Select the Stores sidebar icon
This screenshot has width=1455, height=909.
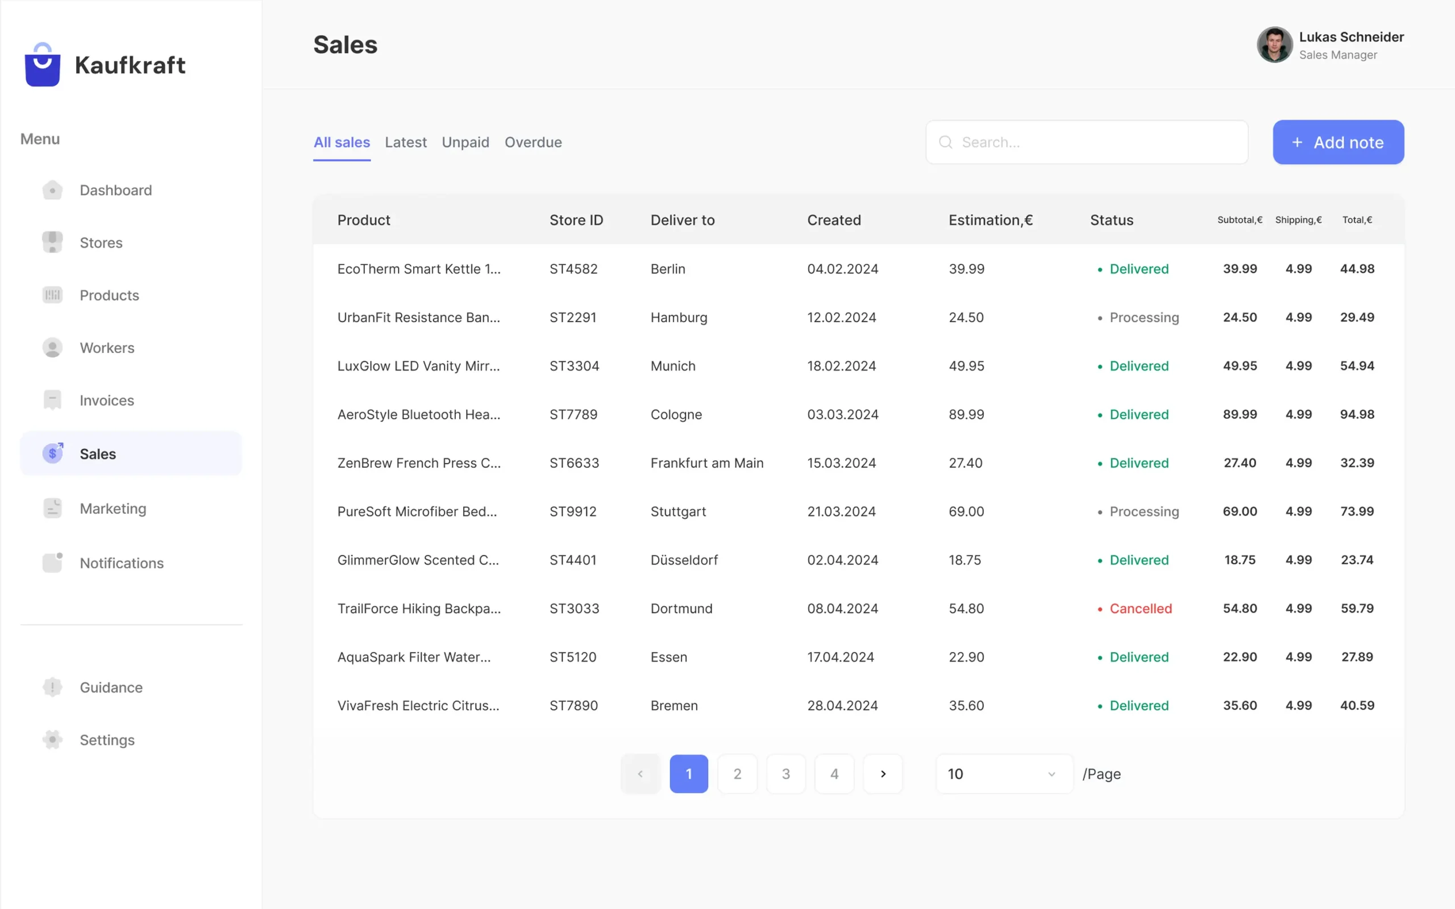tap(53, 242)
